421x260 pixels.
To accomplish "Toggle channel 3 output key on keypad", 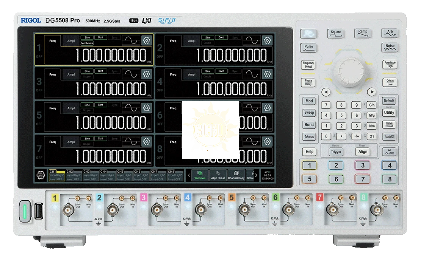I will 362,166.
